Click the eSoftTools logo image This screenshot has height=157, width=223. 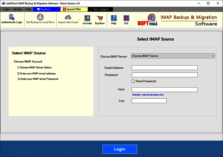click(x=148, y=20)
